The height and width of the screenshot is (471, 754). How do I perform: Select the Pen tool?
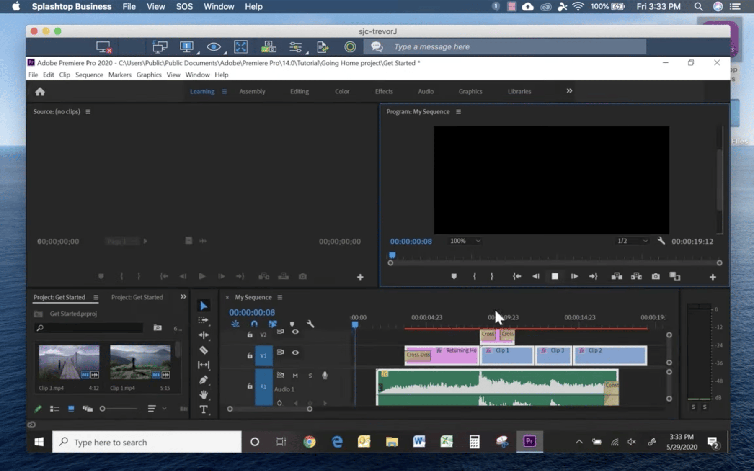point(204,380)
